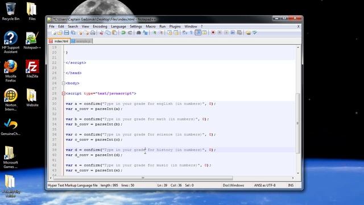Save the current file via toolbar
The image size is (364, 205).
67,33
